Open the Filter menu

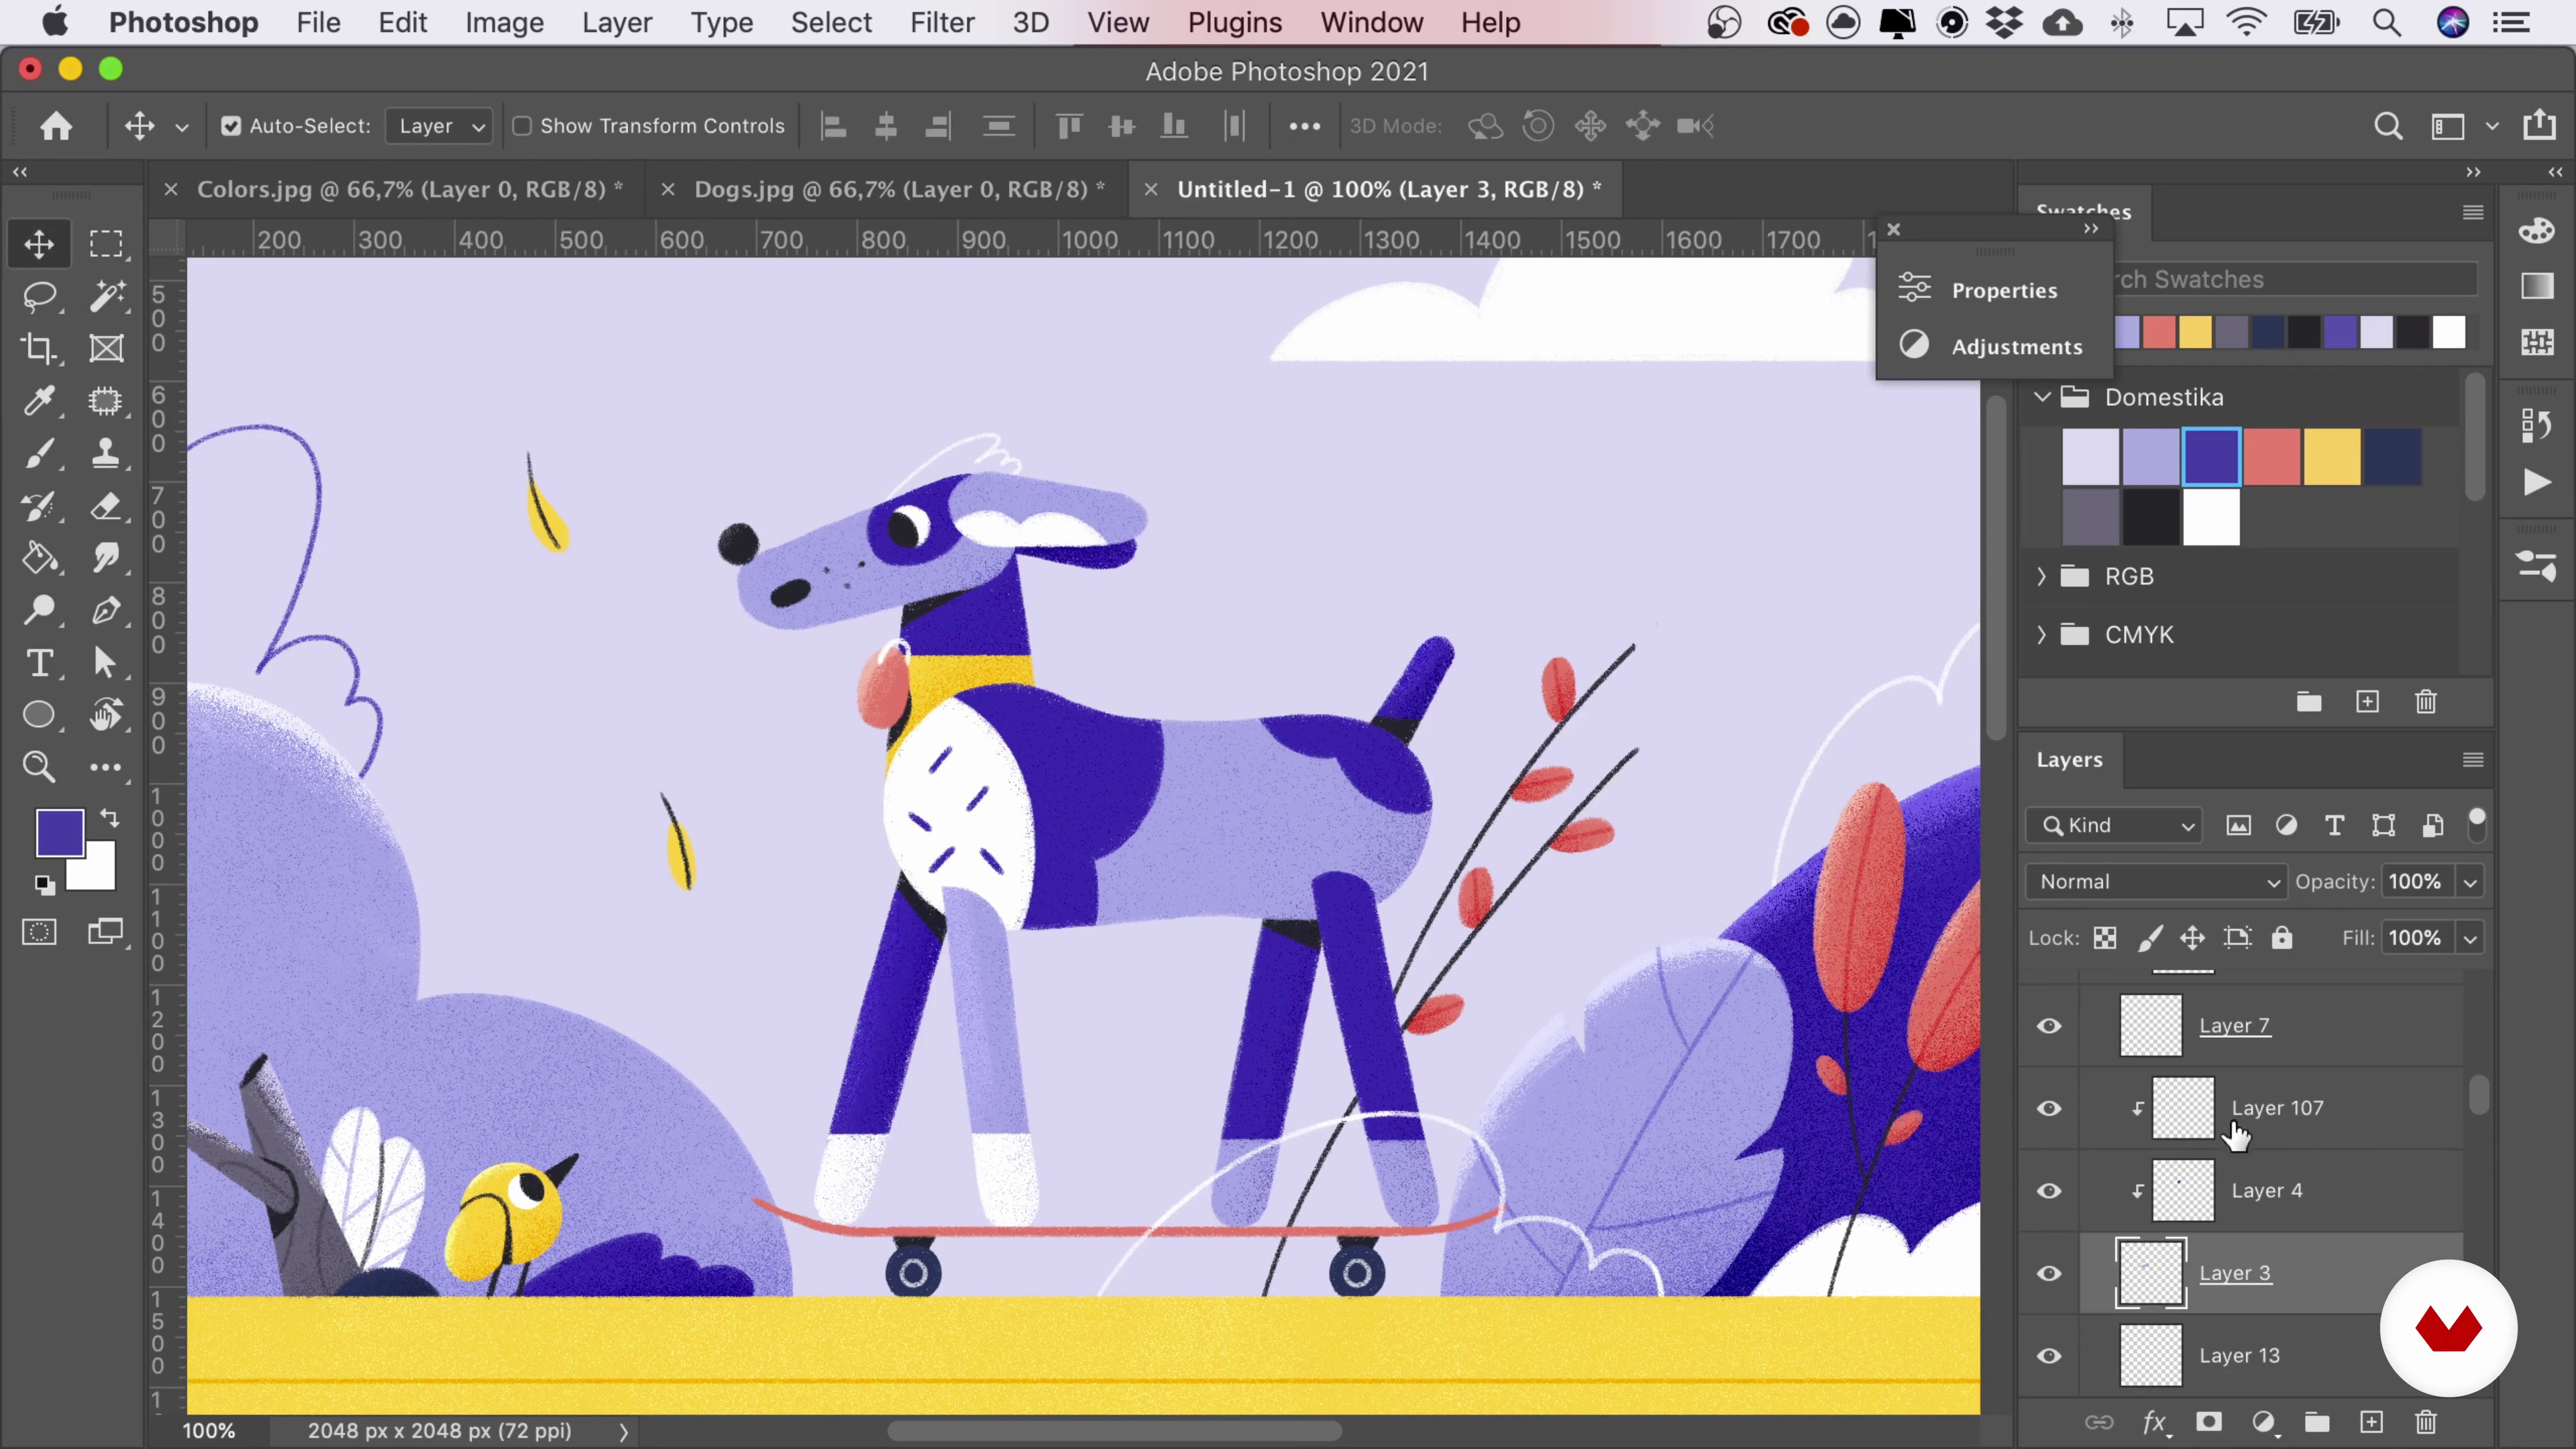pyautogui.click(x=941, y=22)
